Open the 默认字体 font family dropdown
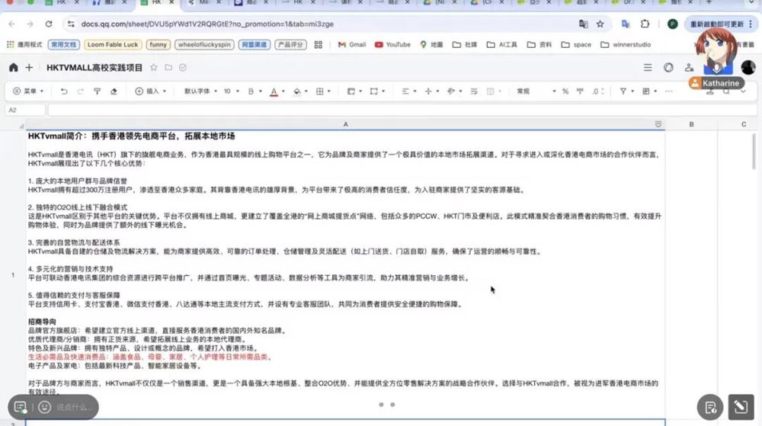The image size is (762, 426). click(x=200, y=91)
